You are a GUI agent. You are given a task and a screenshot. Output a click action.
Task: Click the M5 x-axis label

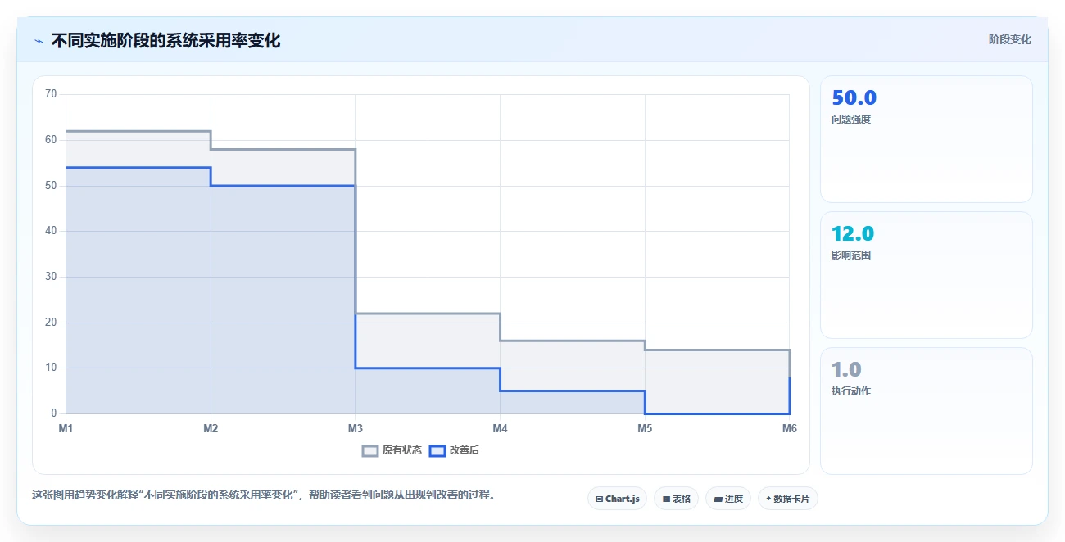(645, 428)
